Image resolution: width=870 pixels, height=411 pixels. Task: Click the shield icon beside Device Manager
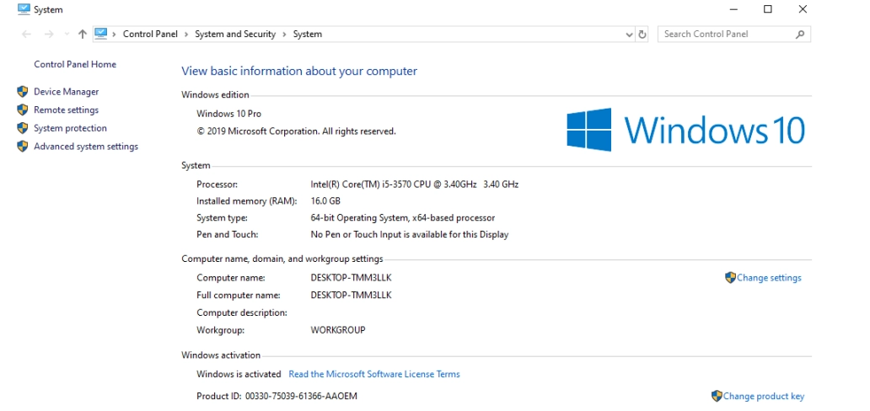[23, 92]
